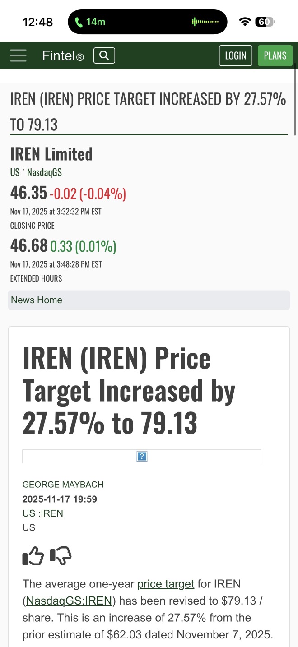Tap the green phone call indicator
This screenshot has height=647, width=298.
[x=89, y=22]
